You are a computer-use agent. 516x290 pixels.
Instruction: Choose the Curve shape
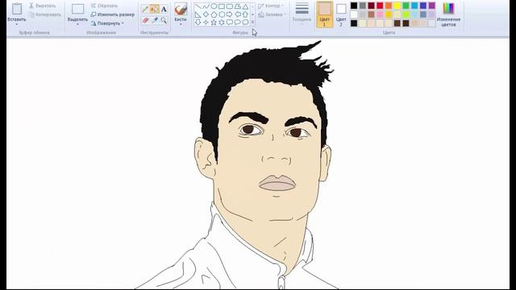206,6
